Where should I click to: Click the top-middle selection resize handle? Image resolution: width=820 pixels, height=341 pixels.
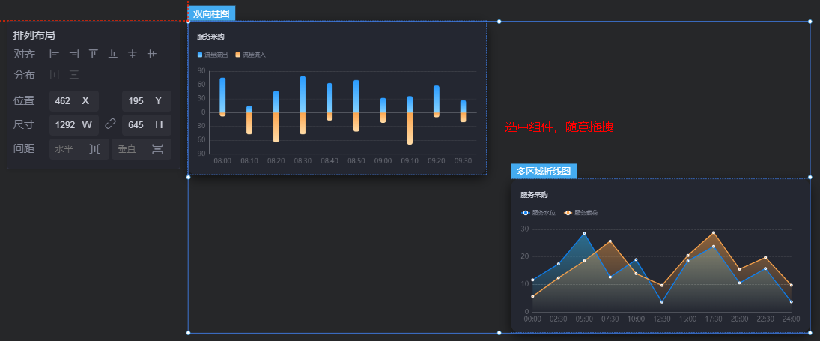click(499, 22)
